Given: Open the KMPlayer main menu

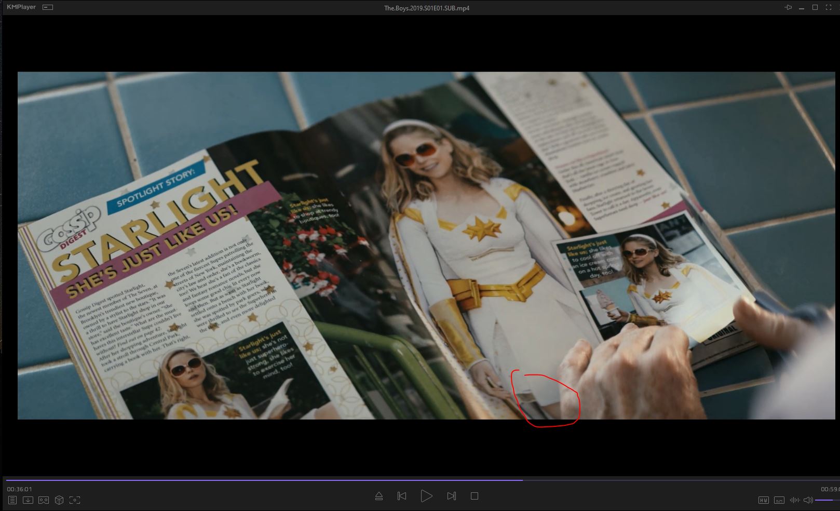Looking at the screenshot, I should (21, 7).
